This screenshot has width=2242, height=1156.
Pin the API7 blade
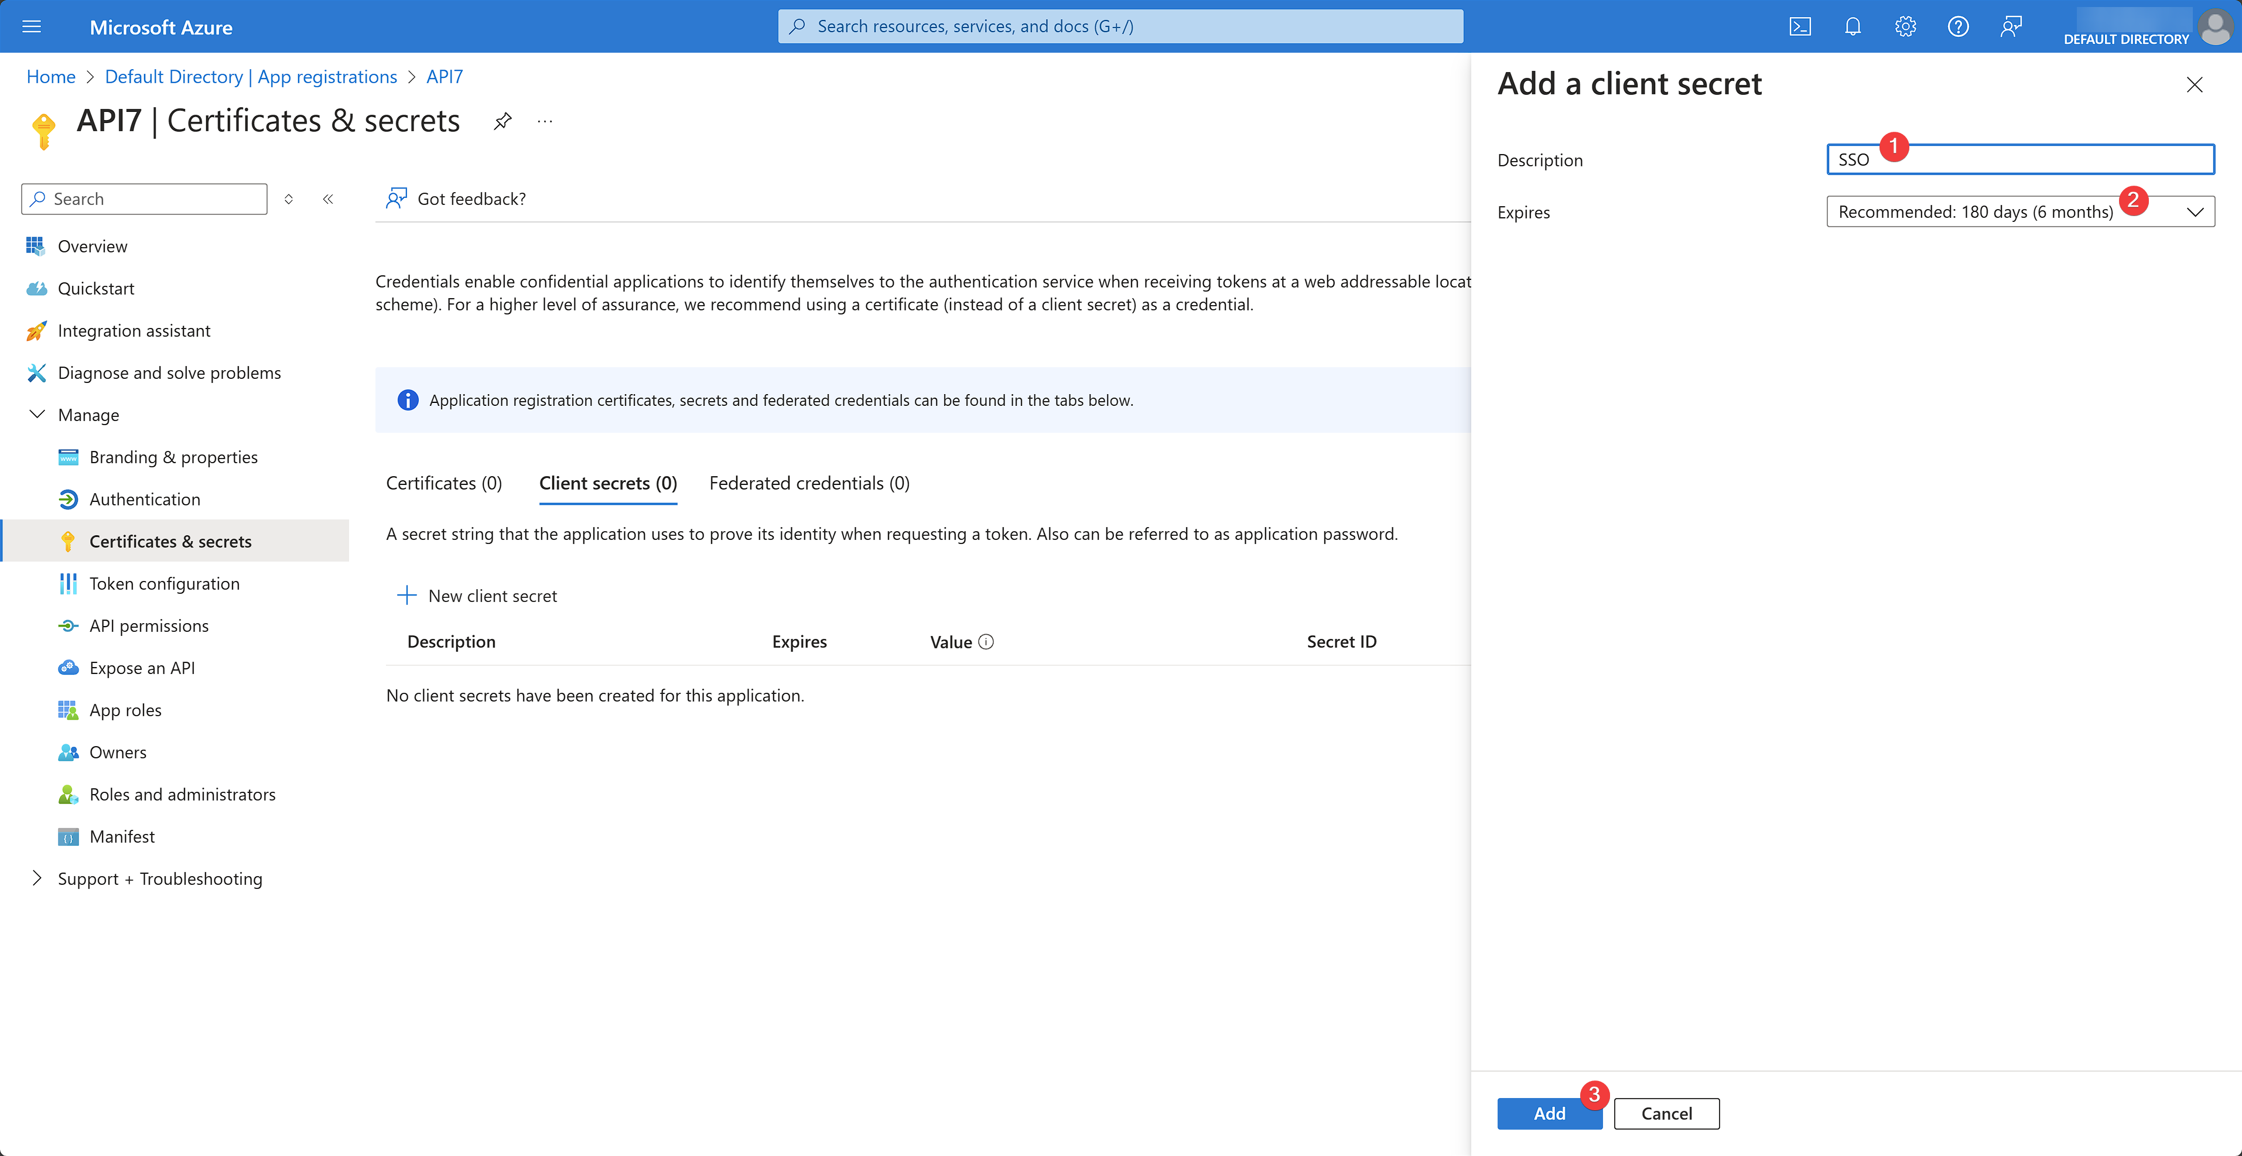(x=502, y=121)
